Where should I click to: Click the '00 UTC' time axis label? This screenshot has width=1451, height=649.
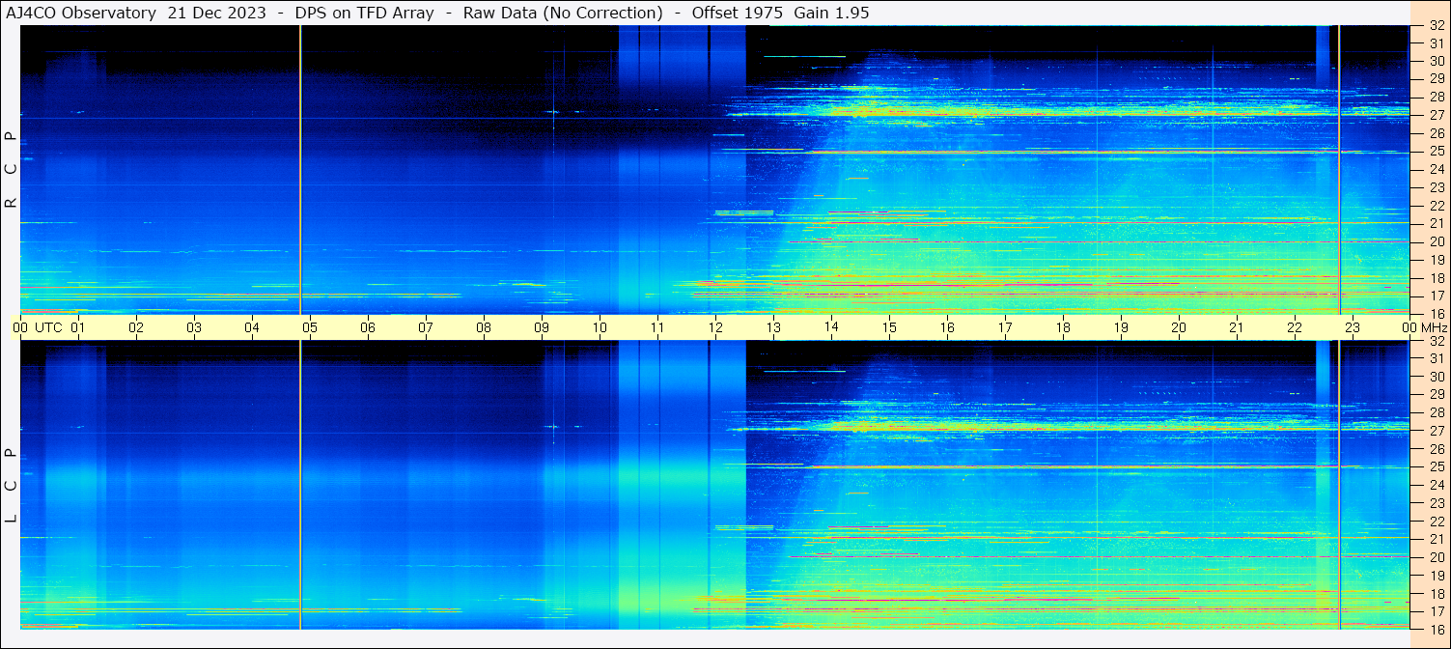pos(38,327)
